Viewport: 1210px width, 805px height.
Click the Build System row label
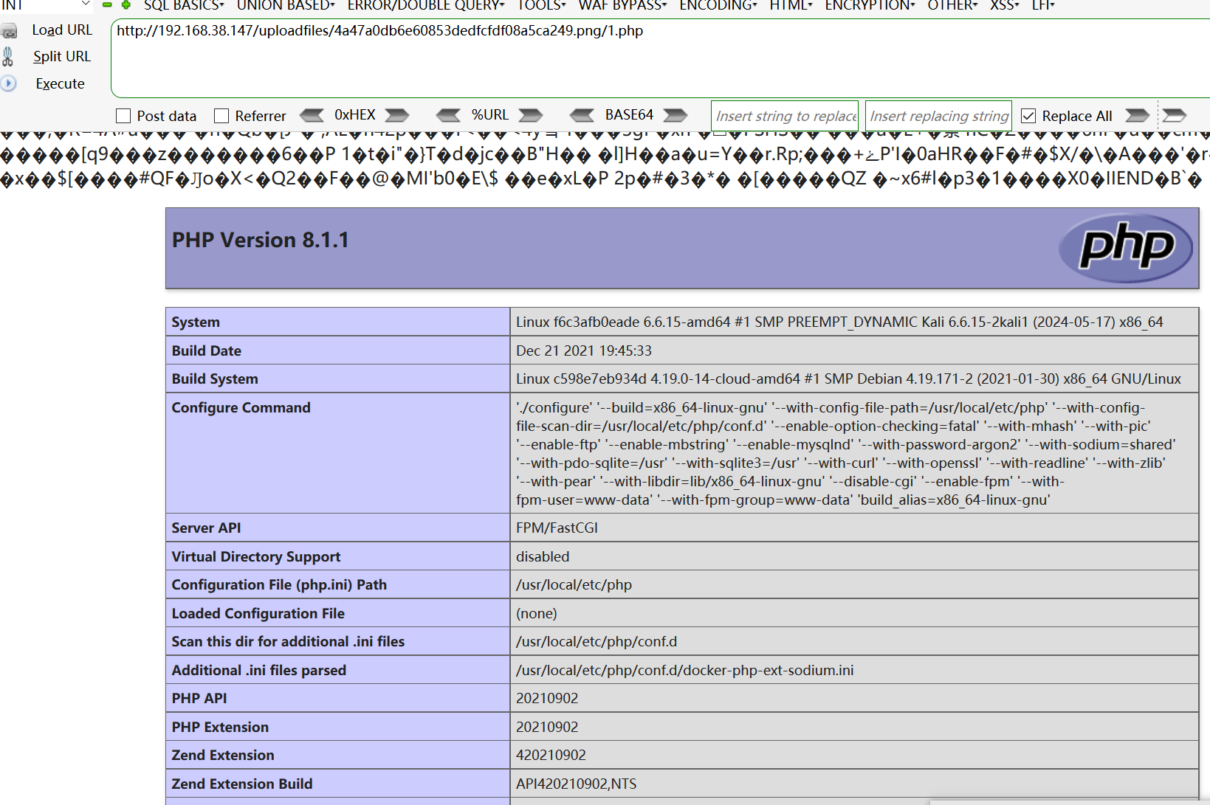[215, 379]
